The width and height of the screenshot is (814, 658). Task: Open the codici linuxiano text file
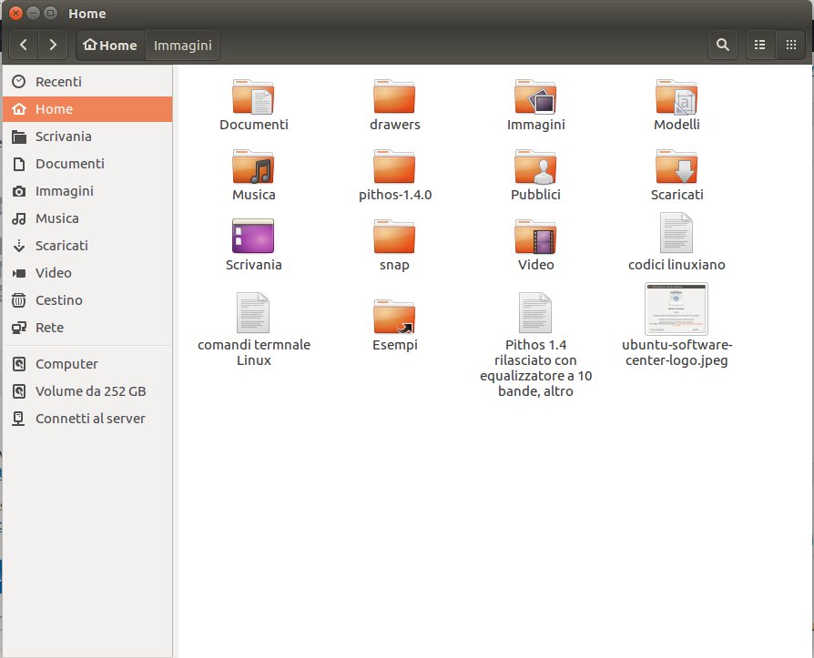[x=677, y=234]
